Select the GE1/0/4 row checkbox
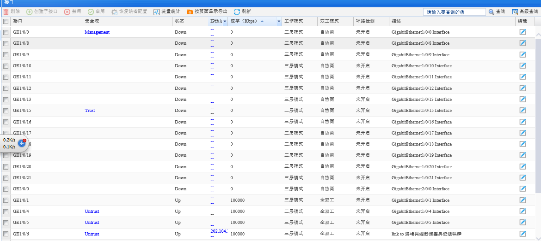541x241 pixels. click(x=6, y=212)
